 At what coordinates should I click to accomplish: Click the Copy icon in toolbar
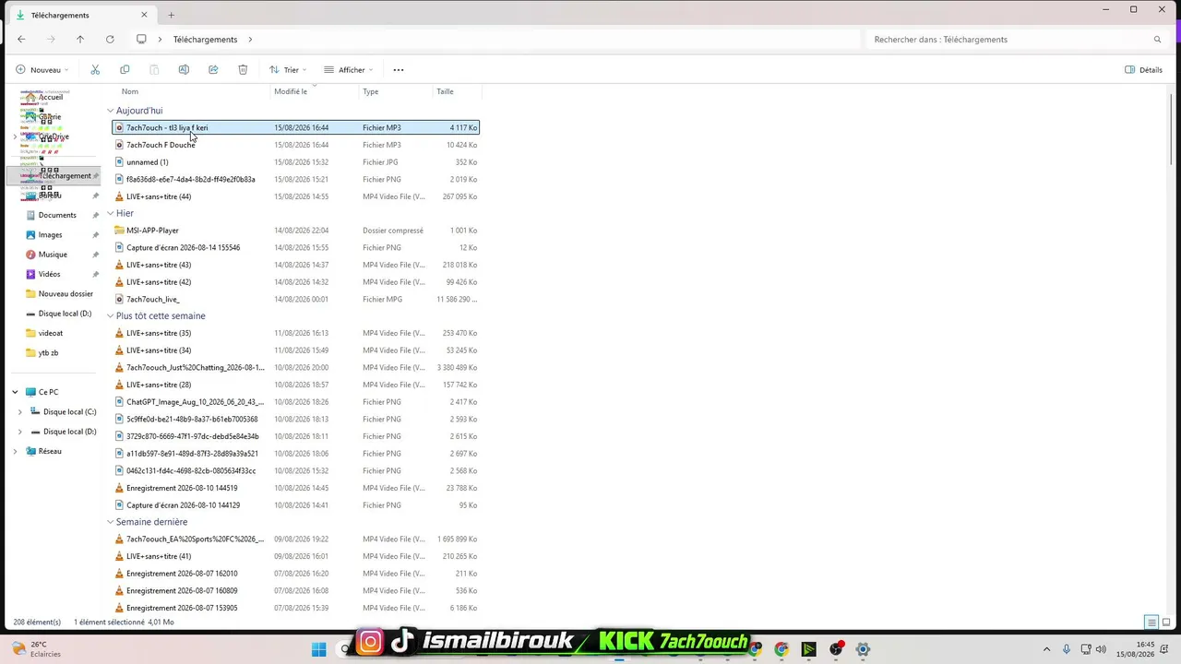tap(125, 70)
